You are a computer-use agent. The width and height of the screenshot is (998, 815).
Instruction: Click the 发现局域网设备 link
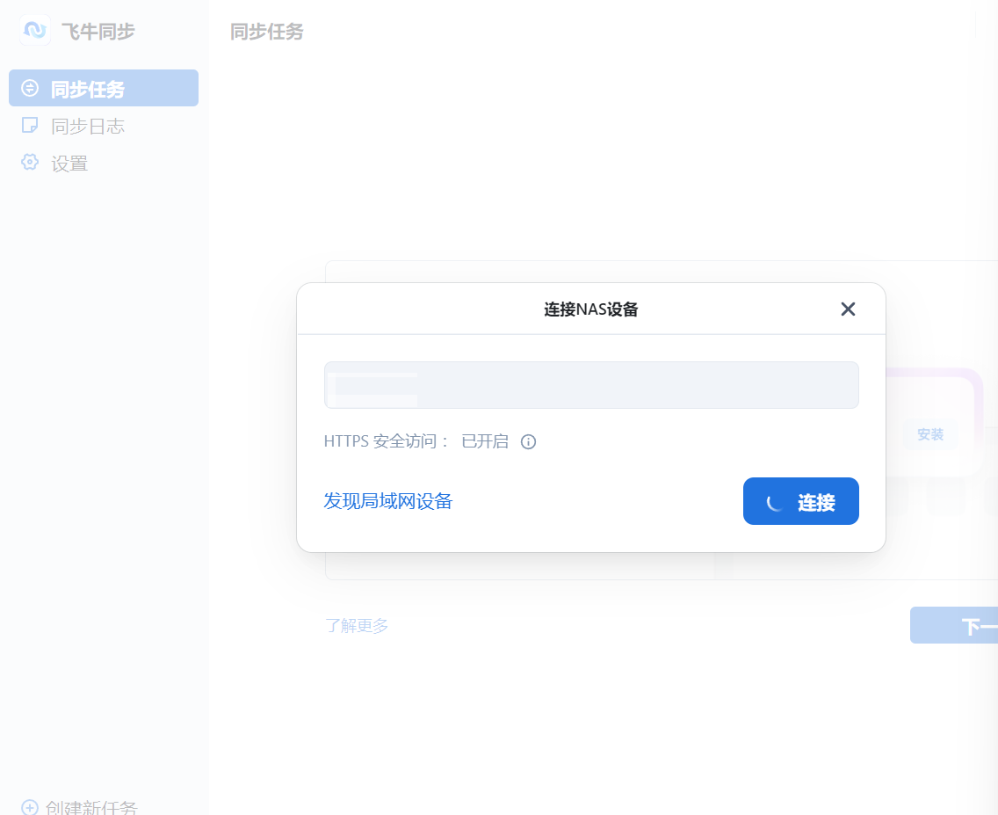(388, 501)
